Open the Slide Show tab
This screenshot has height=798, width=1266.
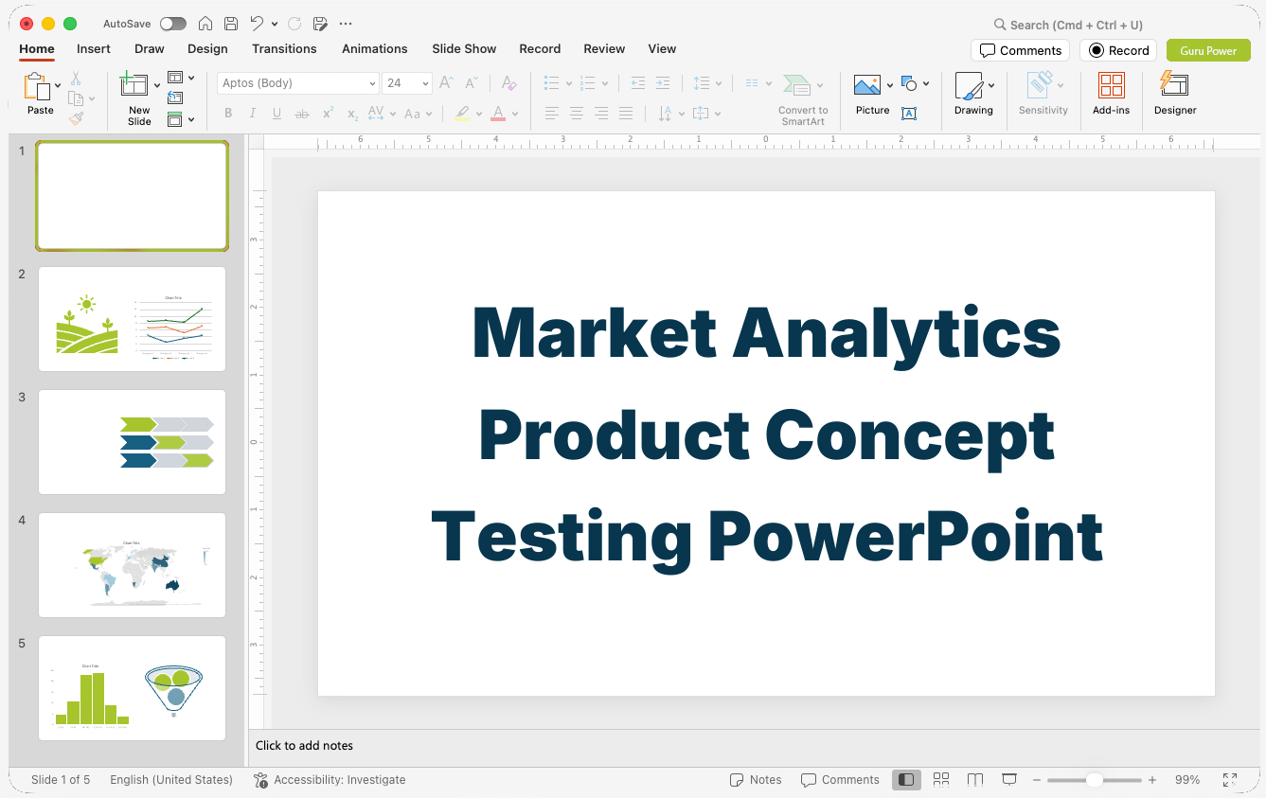tap(464, 48)
